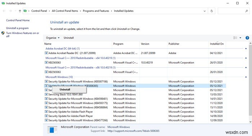Screen dimensions: 252x136
Task: Select Security Update KB4586864 row
Action: [135, 108]
